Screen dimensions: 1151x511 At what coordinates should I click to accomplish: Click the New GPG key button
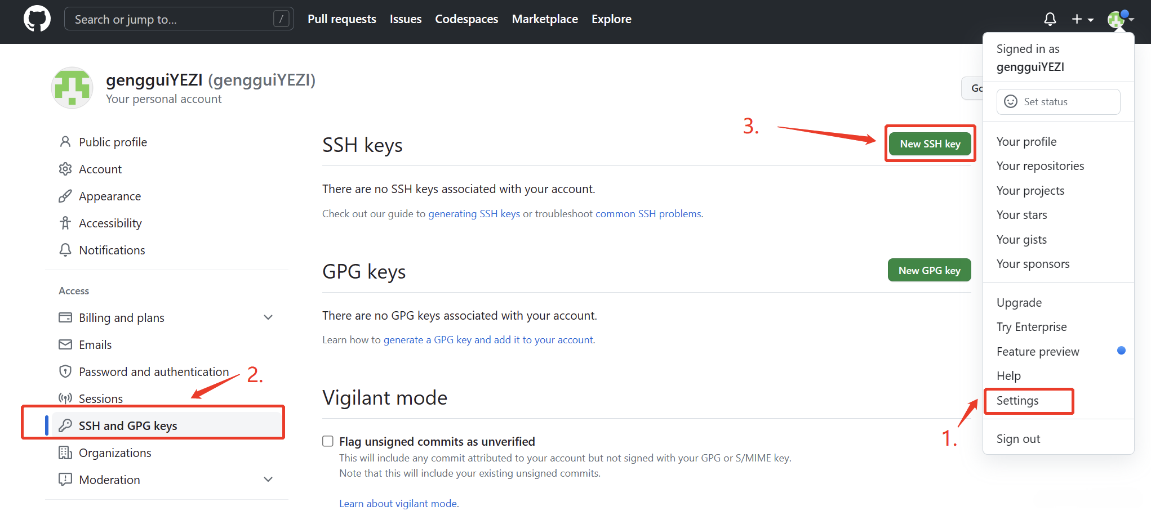click(x=930, y=270)
